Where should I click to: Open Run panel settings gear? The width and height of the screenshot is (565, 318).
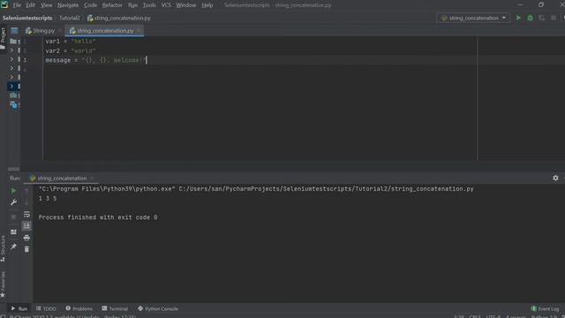coord(555,178)
